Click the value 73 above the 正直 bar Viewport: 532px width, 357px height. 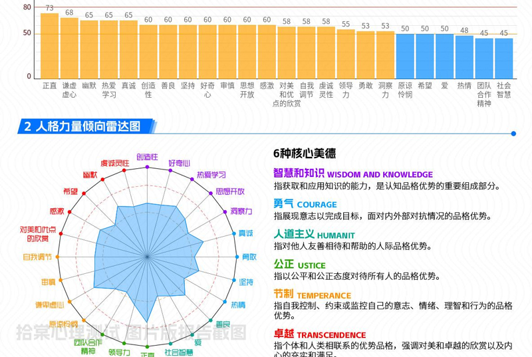coord(49,8)
